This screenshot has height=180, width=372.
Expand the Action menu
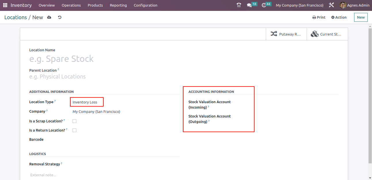click(339, 17)
